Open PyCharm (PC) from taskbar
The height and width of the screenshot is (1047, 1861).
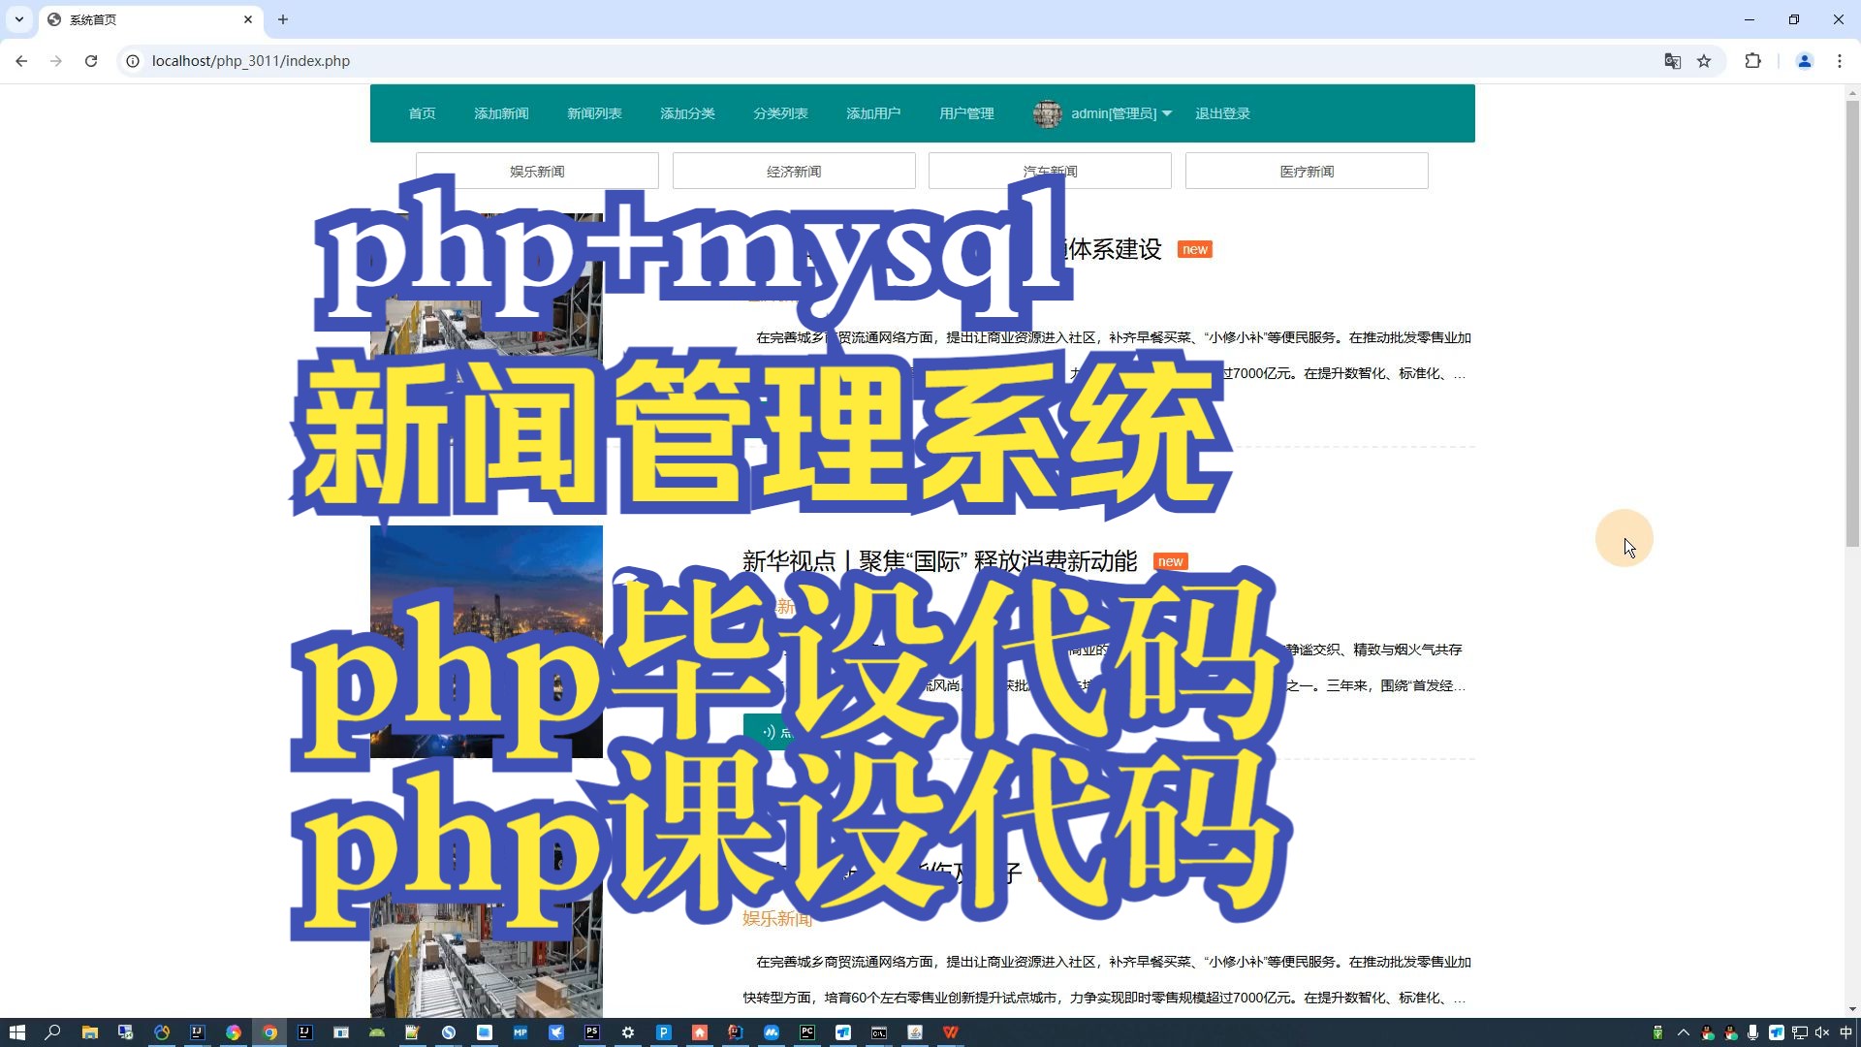pos(807,1032)
